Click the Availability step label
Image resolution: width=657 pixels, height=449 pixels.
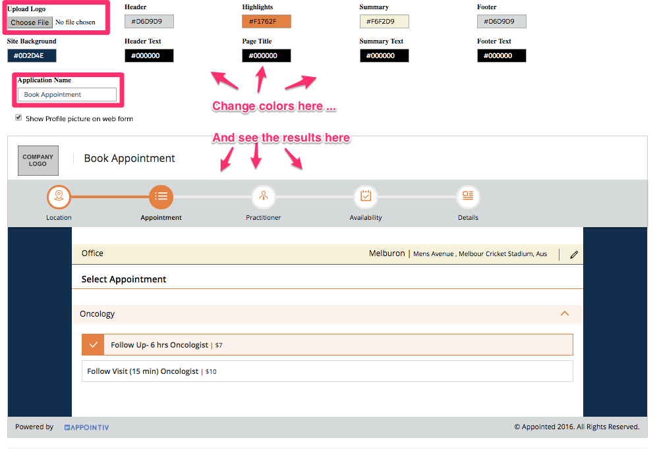(x=366, y=218)
